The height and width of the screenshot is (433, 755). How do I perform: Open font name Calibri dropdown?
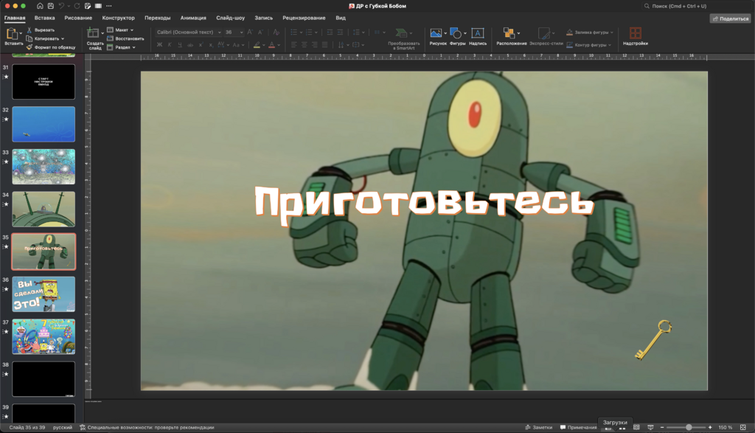[220, 32]
